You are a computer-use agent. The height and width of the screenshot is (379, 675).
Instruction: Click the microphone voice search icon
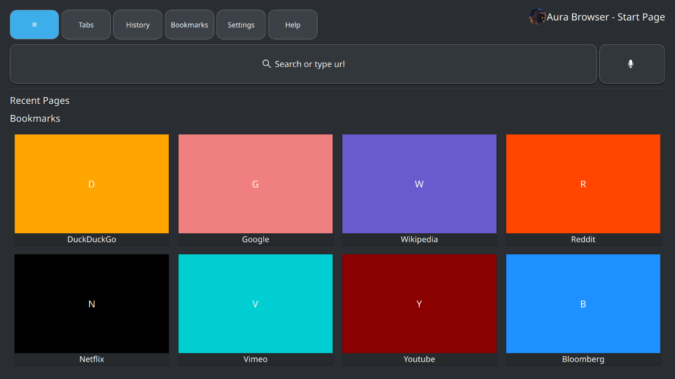tap(631, 64)
